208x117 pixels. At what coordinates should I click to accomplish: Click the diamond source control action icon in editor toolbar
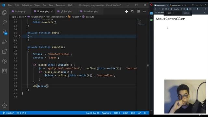126,11
